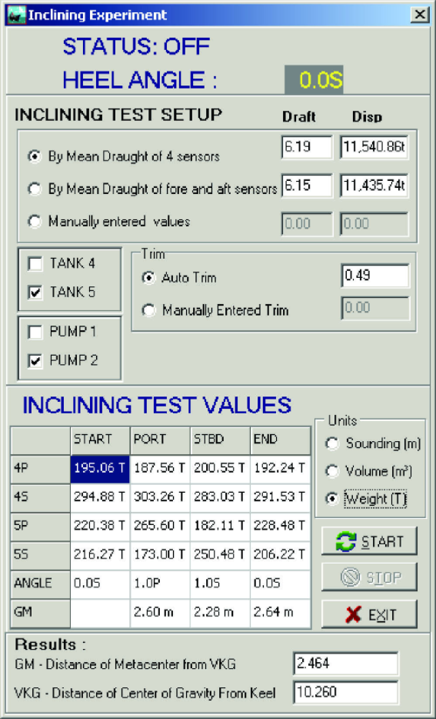Check the PUMP 1 checkbox
This screenshot has height=719, width=436.
click(35, 332)
